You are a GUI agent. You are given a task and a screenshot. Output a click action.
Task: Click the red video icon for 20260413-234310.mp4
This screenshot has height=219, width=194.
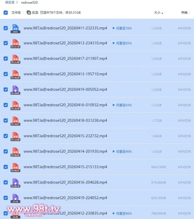[15, 43]
